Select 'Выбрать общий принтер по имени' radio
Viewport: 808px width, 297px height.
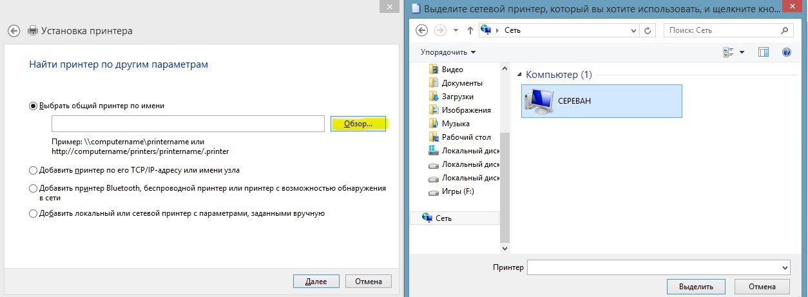pos(33,106)
